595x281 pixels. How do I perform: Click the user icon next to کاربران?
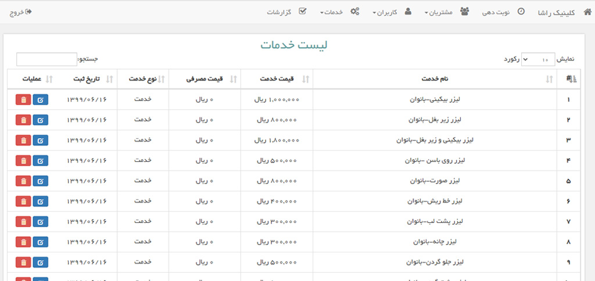click(x=408, y=12)
